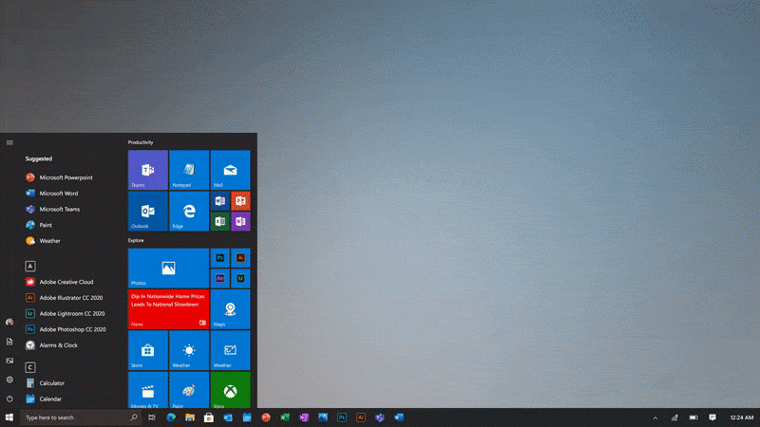Open the Teams tile in Productivity
760x427 pixels.
click(147, 170)
